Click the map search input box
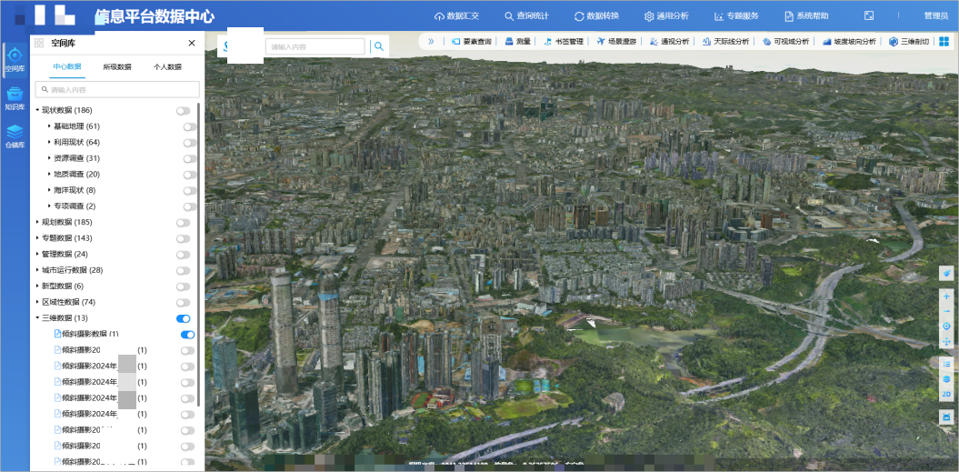959x472 pixels. point(315,46)
